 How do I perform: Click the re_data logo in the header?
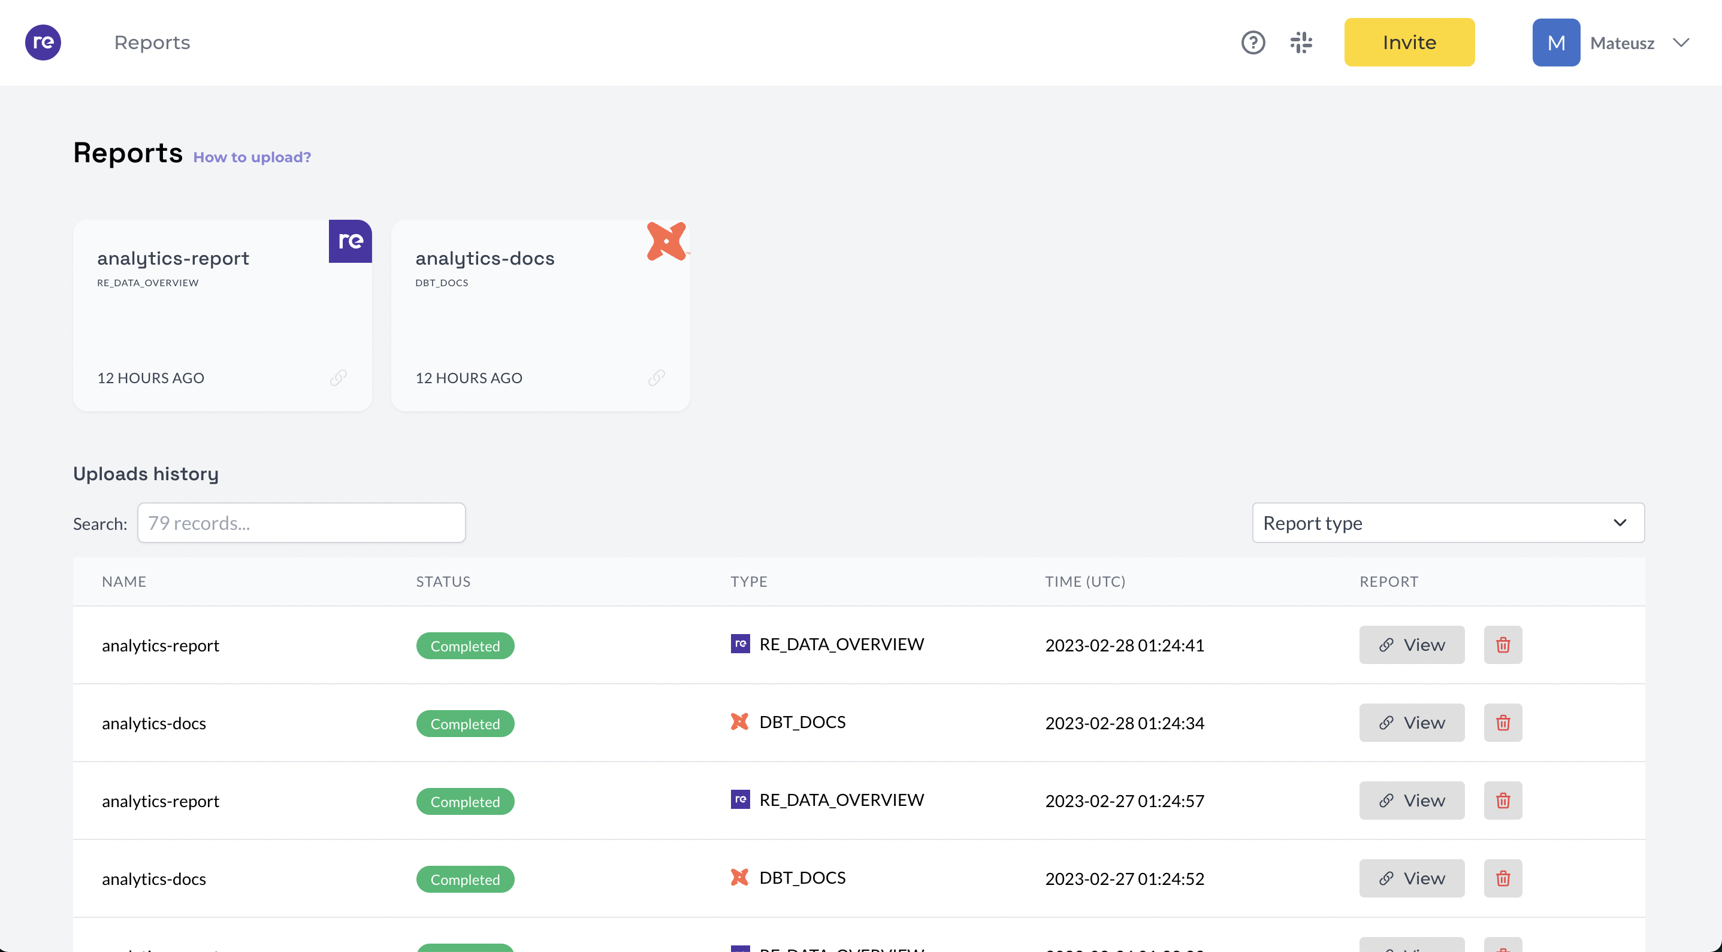[x=43, y=42]
